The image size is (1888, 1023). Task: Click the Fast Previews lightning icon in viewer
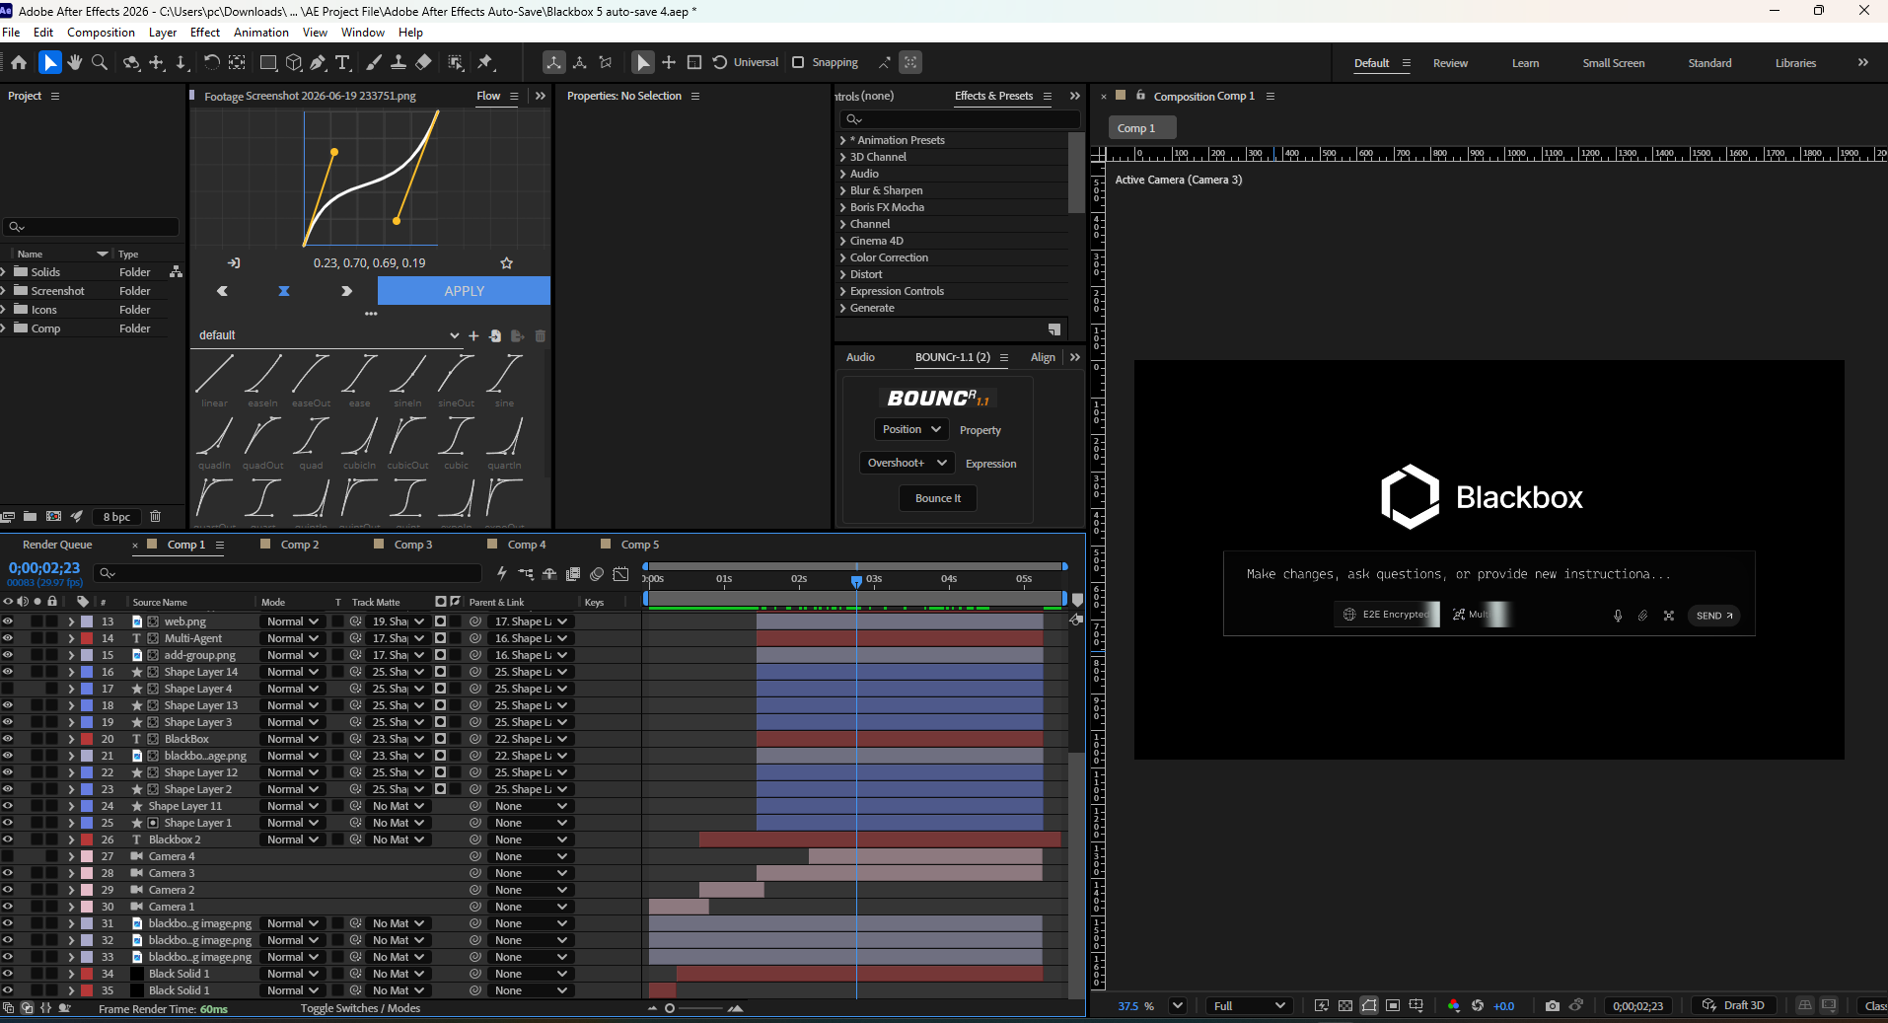click(1322, 1005)
